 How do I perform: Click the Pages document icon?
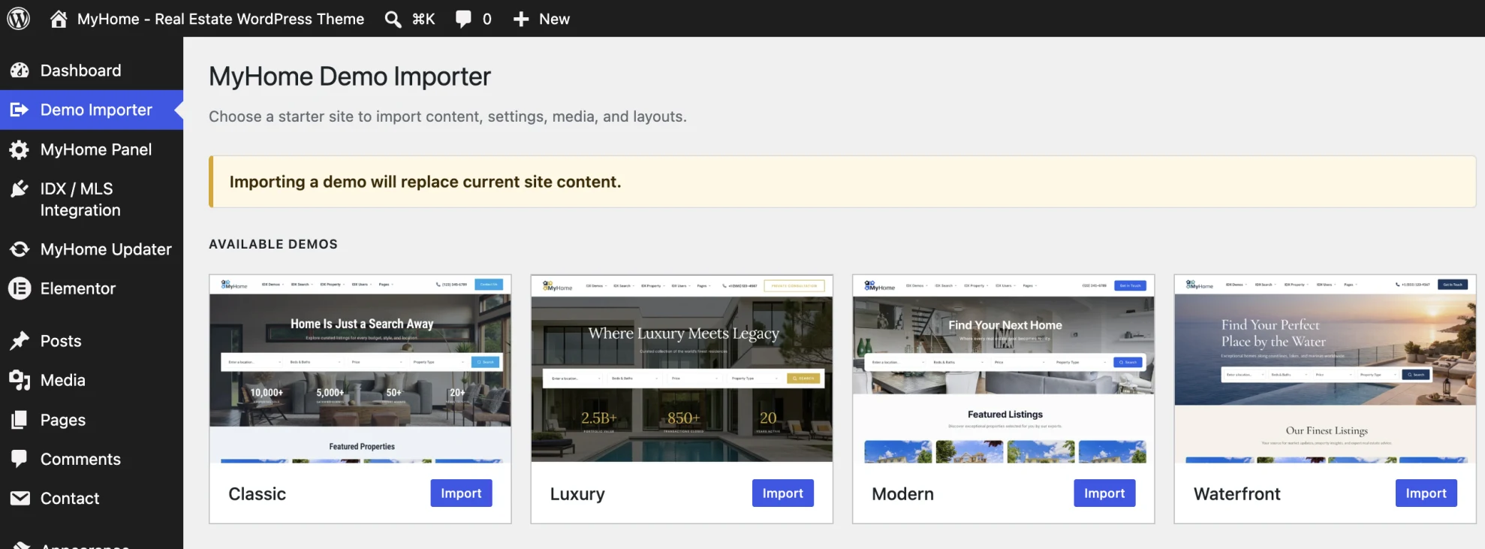20,420
